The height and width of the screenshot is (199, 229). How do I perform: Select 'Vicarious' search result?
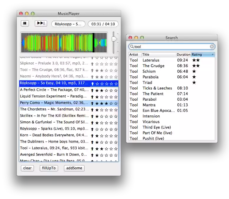(x=172, y=122)
